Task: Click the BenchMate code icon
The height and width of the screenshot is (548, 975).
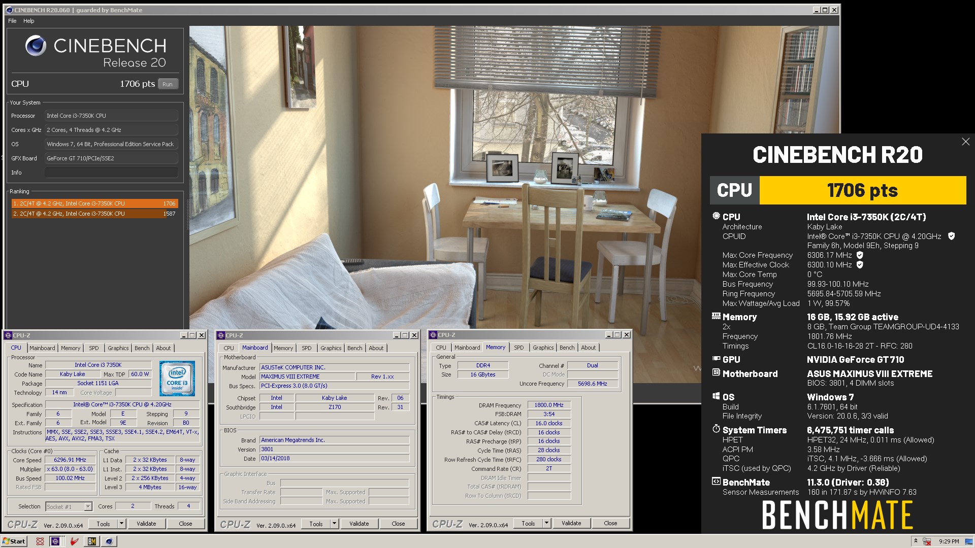Action: [x=716, y=482]
